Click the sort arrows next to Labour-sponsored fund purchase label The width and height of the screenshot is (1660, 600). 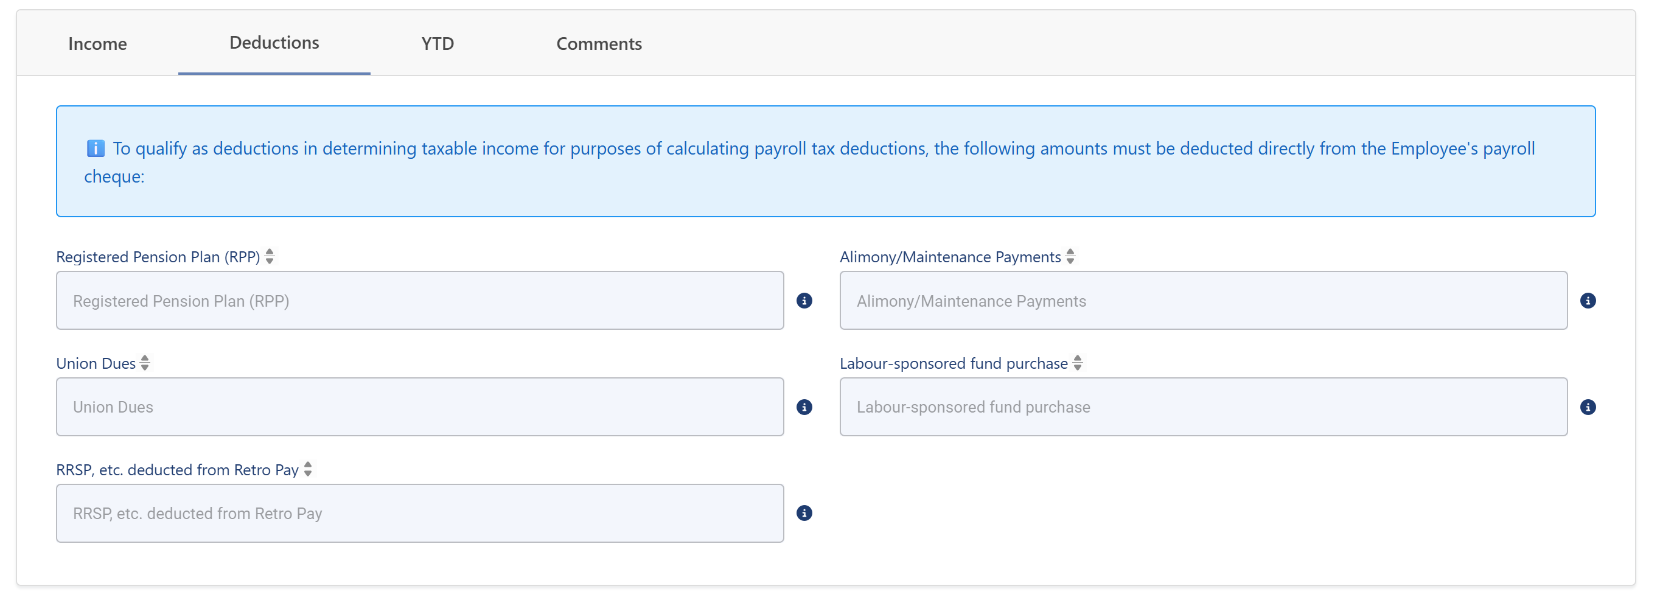click(x=1078, y=363)
